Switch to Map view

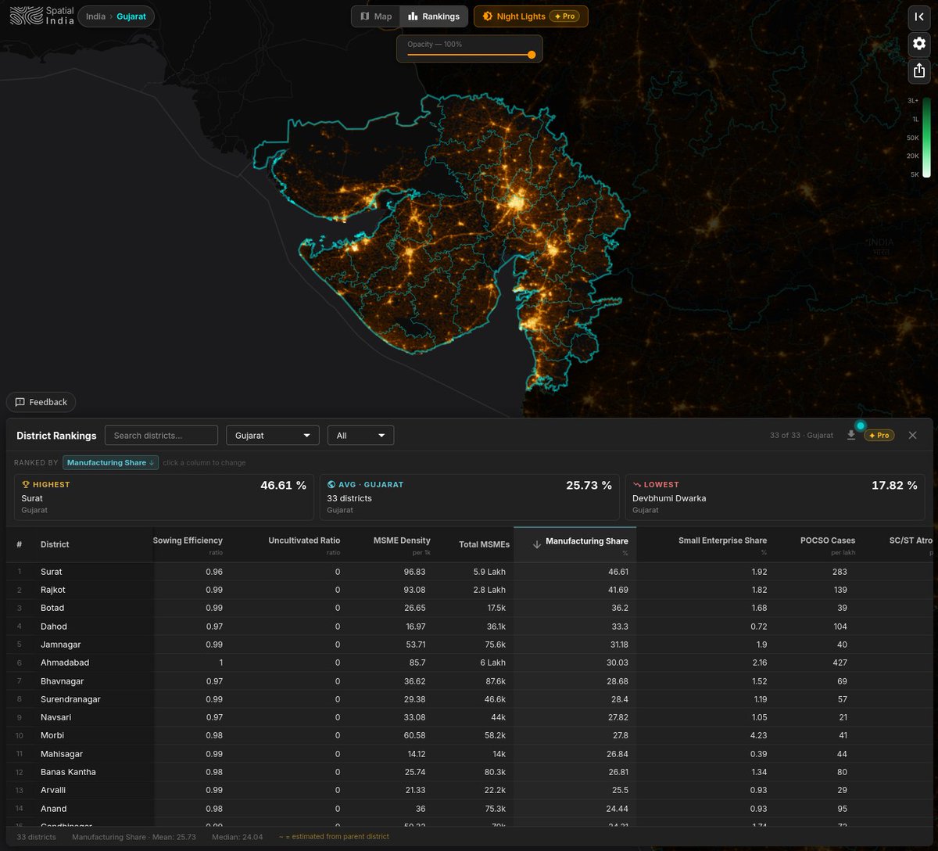coord(375,16)
